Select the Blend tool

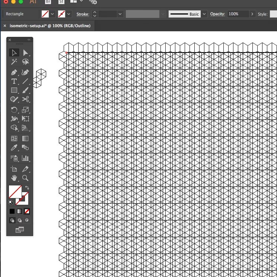click(25, 147)
